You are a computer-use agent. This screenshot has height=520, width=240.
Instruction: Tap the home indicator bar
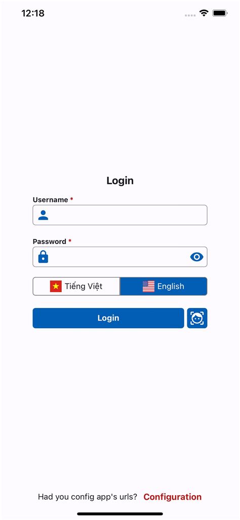pyautogui.click(x=120, y=514)
